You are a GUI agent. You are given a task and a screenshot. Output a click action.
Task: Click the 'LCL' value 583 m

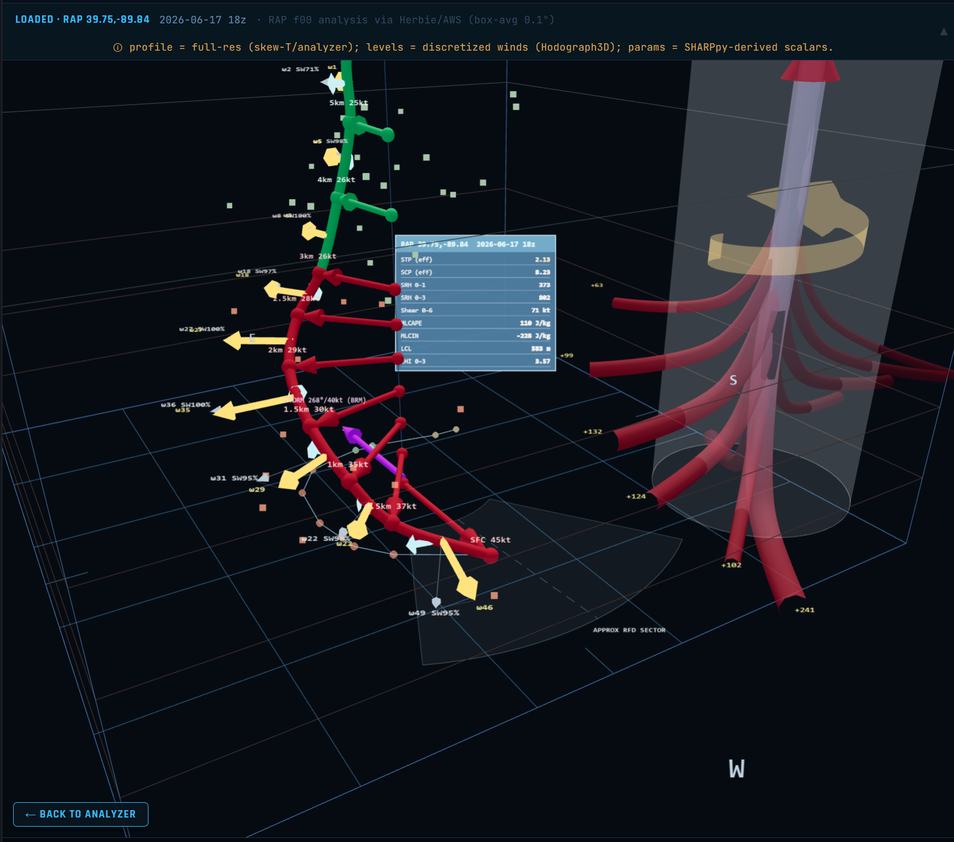coord(540,349)
